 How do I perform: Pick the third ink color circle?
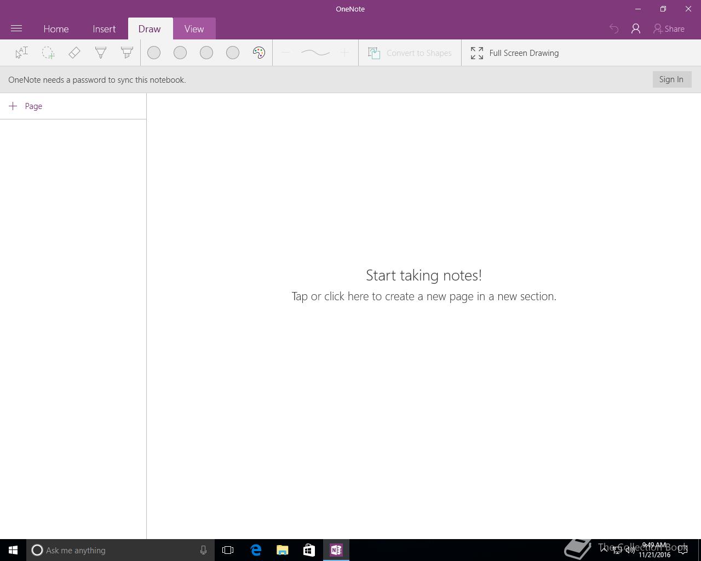click(x=206, y=53)
